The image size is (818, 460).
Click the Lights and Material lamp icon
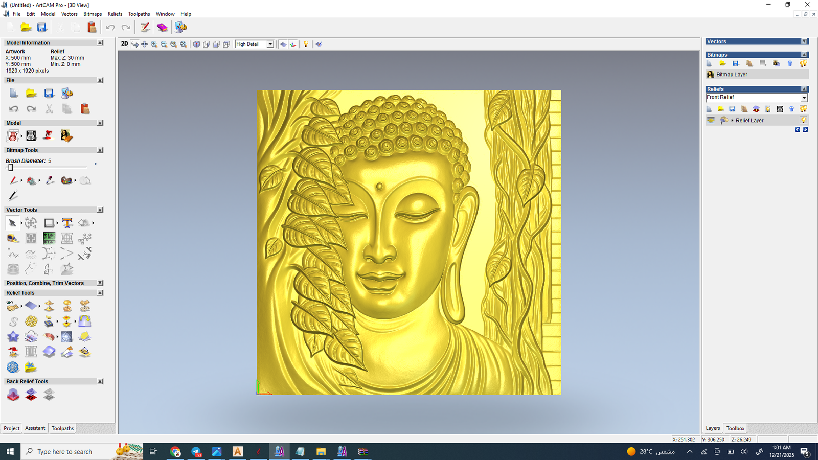pos(306,44)
